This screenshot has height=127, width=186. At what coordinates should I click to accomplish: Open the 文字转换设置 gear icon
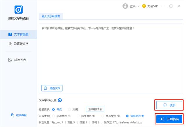click(60, 100)
